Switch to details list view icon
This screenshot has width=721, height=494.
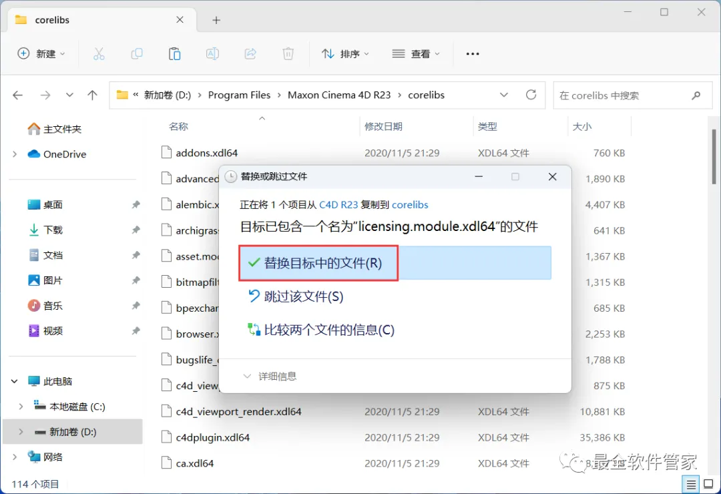(691, 485)
